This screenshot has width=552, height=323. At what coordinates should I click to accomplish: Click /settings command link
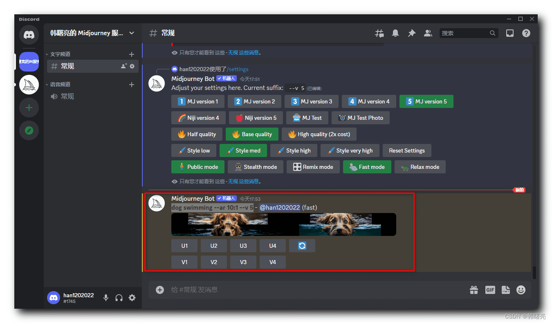tap(237, 69)
